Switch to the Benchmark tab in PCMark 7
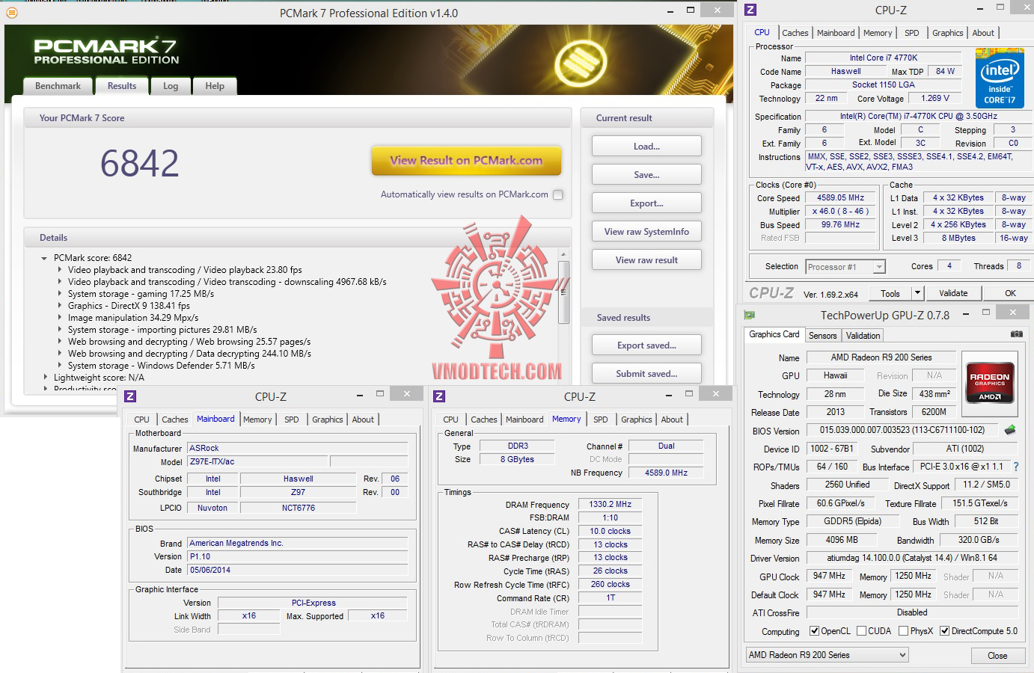Image resolution: width=1034 pixels, height=673 pixels. point(58,86)
